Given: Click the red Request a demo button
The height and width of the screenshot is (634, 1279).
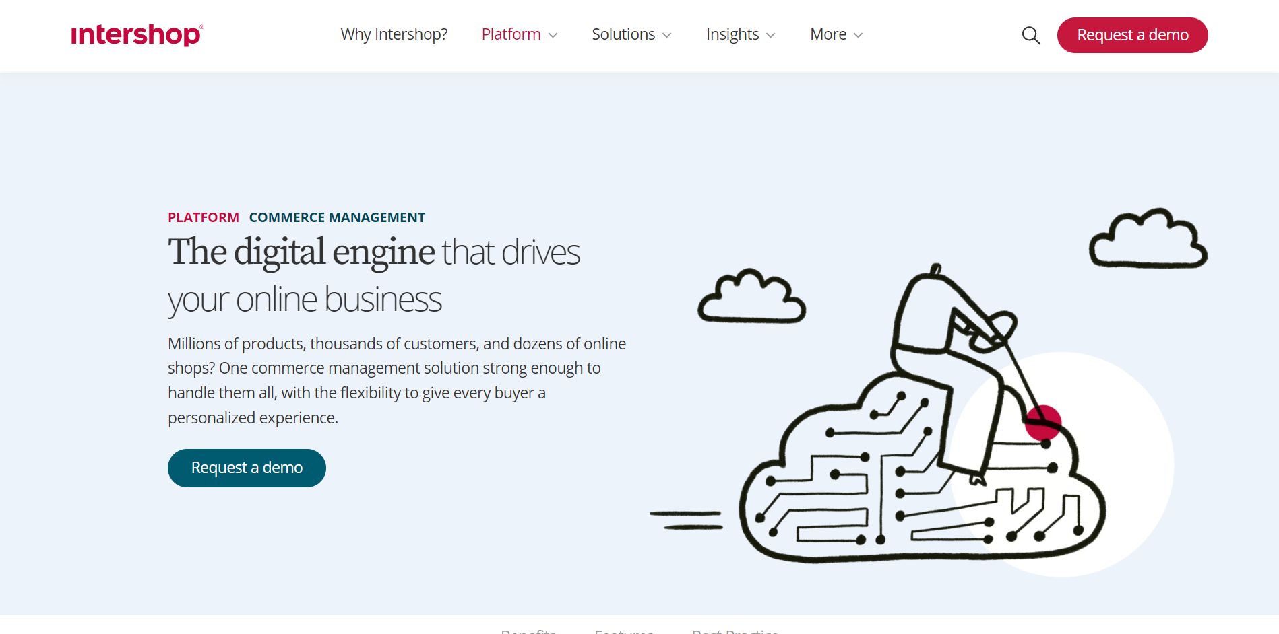Looking at the screenshot, I should 1132,35.
